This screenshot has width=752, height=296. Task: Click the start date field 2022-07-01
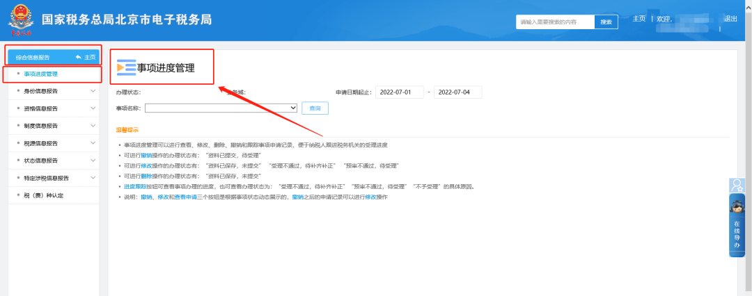[399, 92]
